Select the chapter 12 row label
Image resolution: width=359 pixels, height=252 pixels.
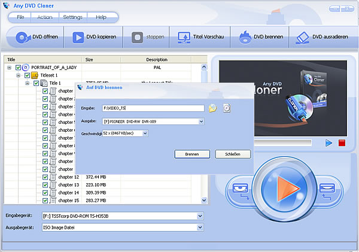tap(69, 177)
